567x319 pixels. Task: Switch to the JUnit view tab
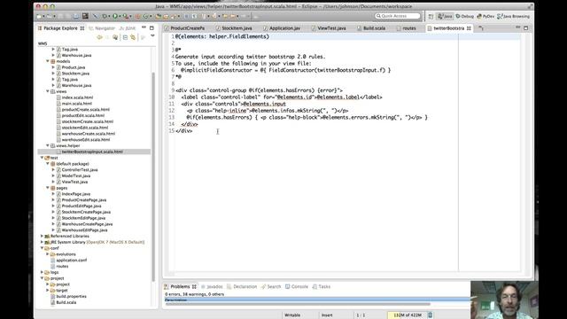[x=128, y=28]
